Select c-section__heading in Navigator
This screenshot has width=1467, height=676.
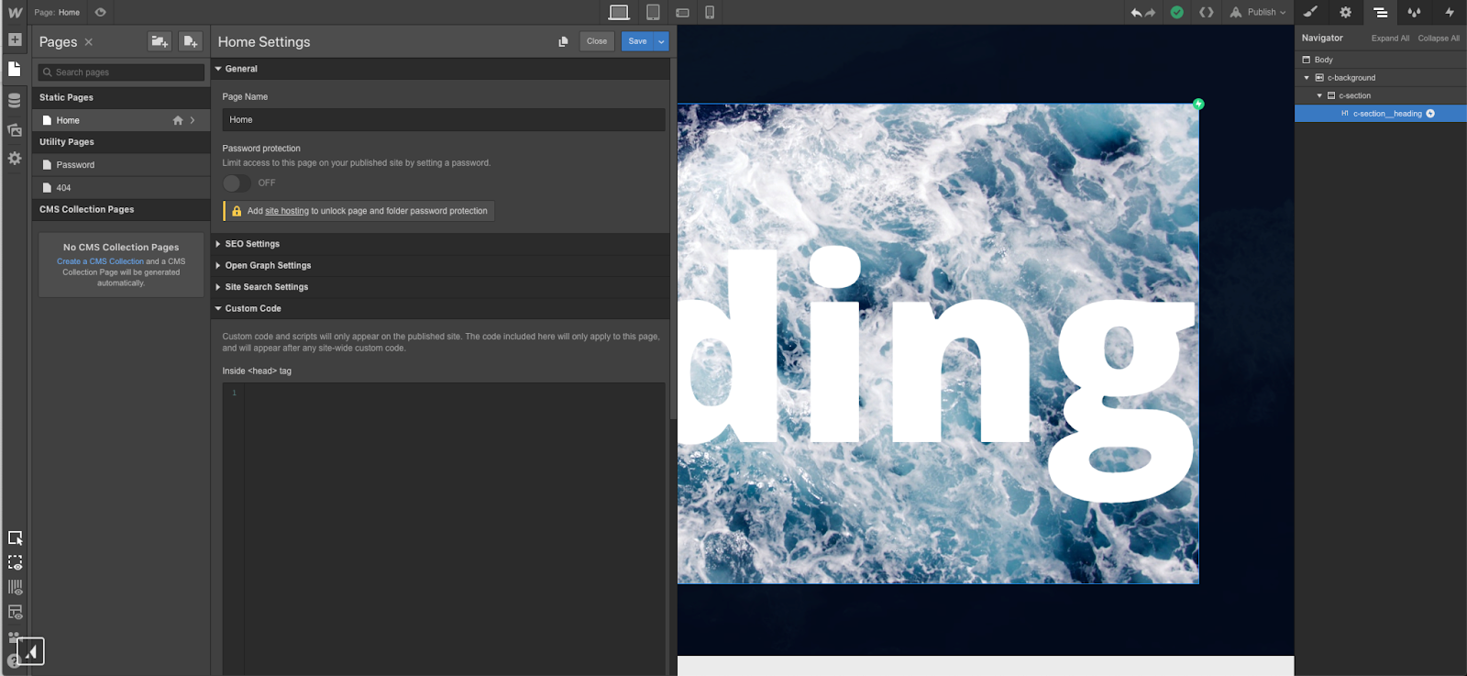[1381, 114]
